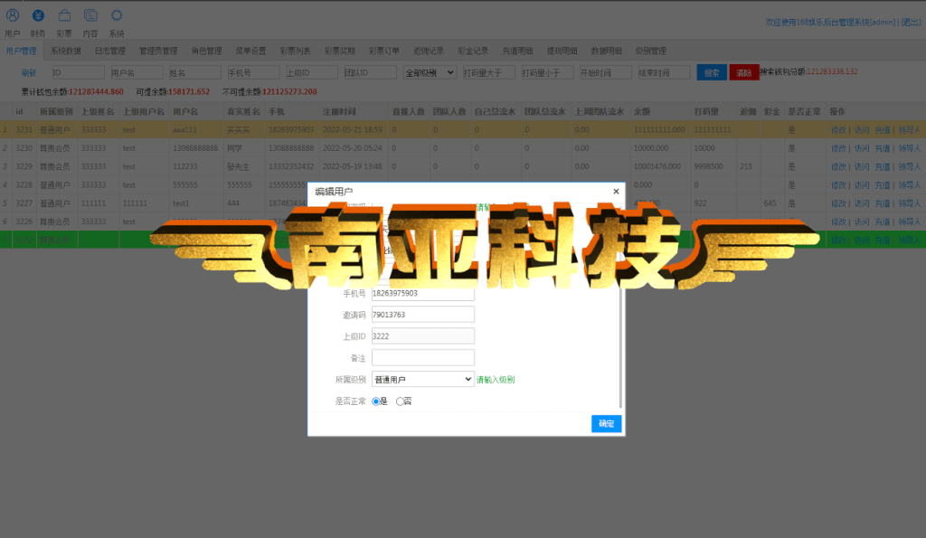Switch to the 角色管理 tab
This screenshot has width=926, height=538.
(207, 51)
